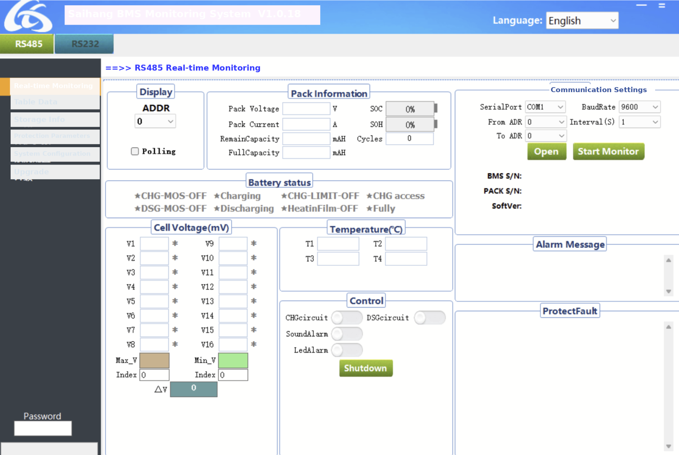Click the Password input field
679x455 pixels.
pos(43,428)
